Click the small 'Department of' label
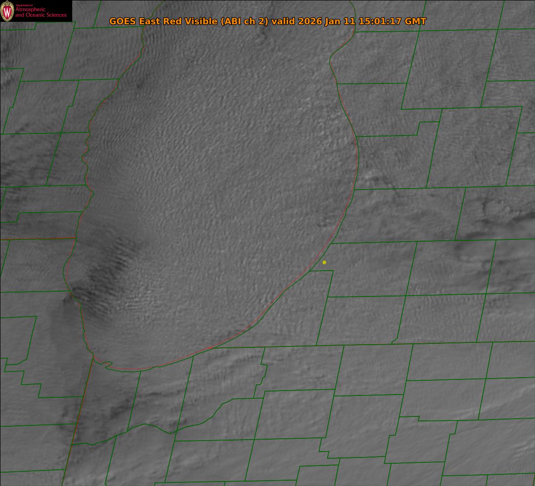This screenshot has width=535, height=486. 24,5
